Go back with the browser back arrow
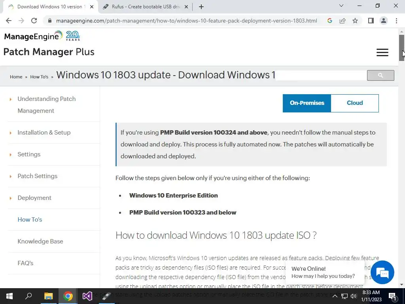The width and height of the screenshot is (405, 304). pos(9,21)
